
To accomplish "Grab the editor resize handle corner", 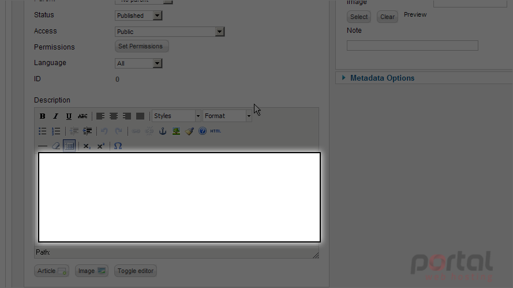I will pyautogui.click(x=316, y=255).
